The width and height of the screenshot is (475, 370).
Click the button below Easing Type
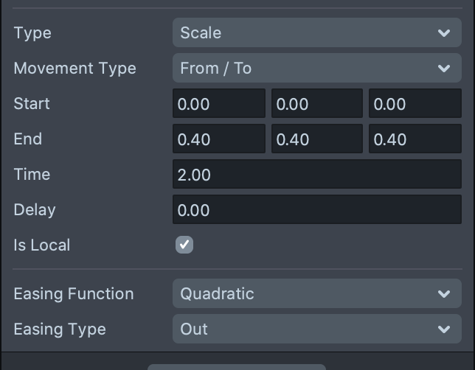[236, 366]
